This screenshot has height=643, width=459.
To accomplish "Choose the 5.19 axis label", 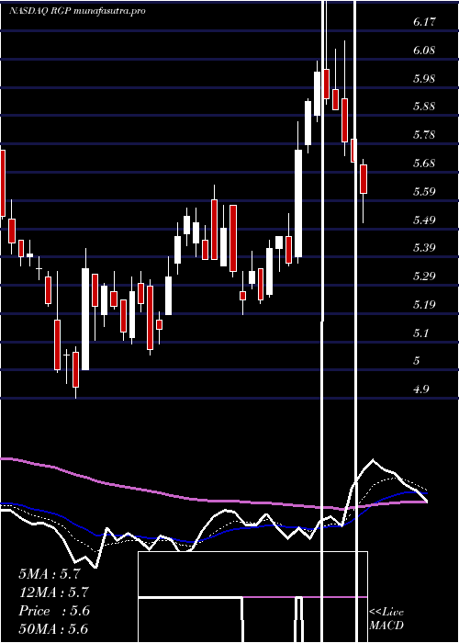I will tap(423, 305).
